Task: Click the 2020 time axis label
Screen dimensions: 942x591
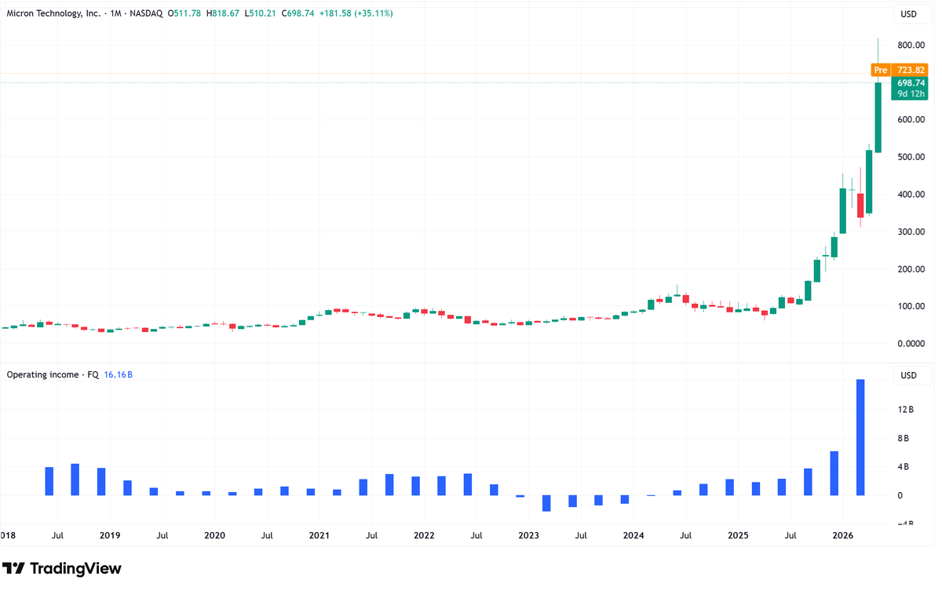Action: [x=214, y=535]
